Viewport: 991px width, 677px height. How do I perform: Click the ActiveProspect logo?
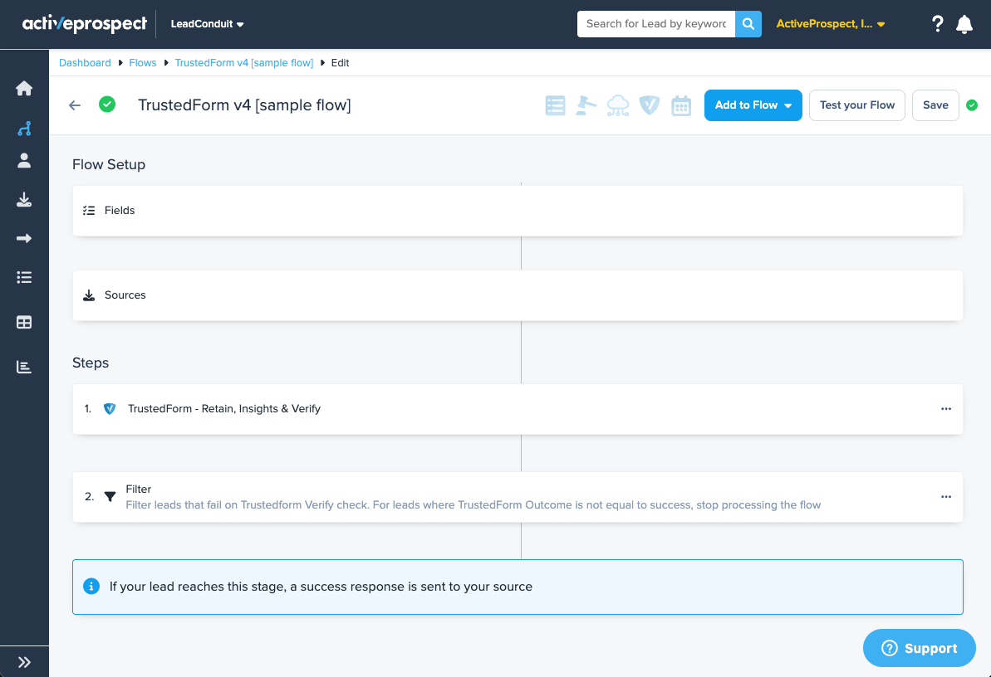[84, 23]
